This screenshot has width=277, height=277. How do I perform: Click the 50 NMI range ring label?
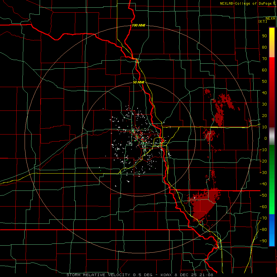(x=138, y=82)
